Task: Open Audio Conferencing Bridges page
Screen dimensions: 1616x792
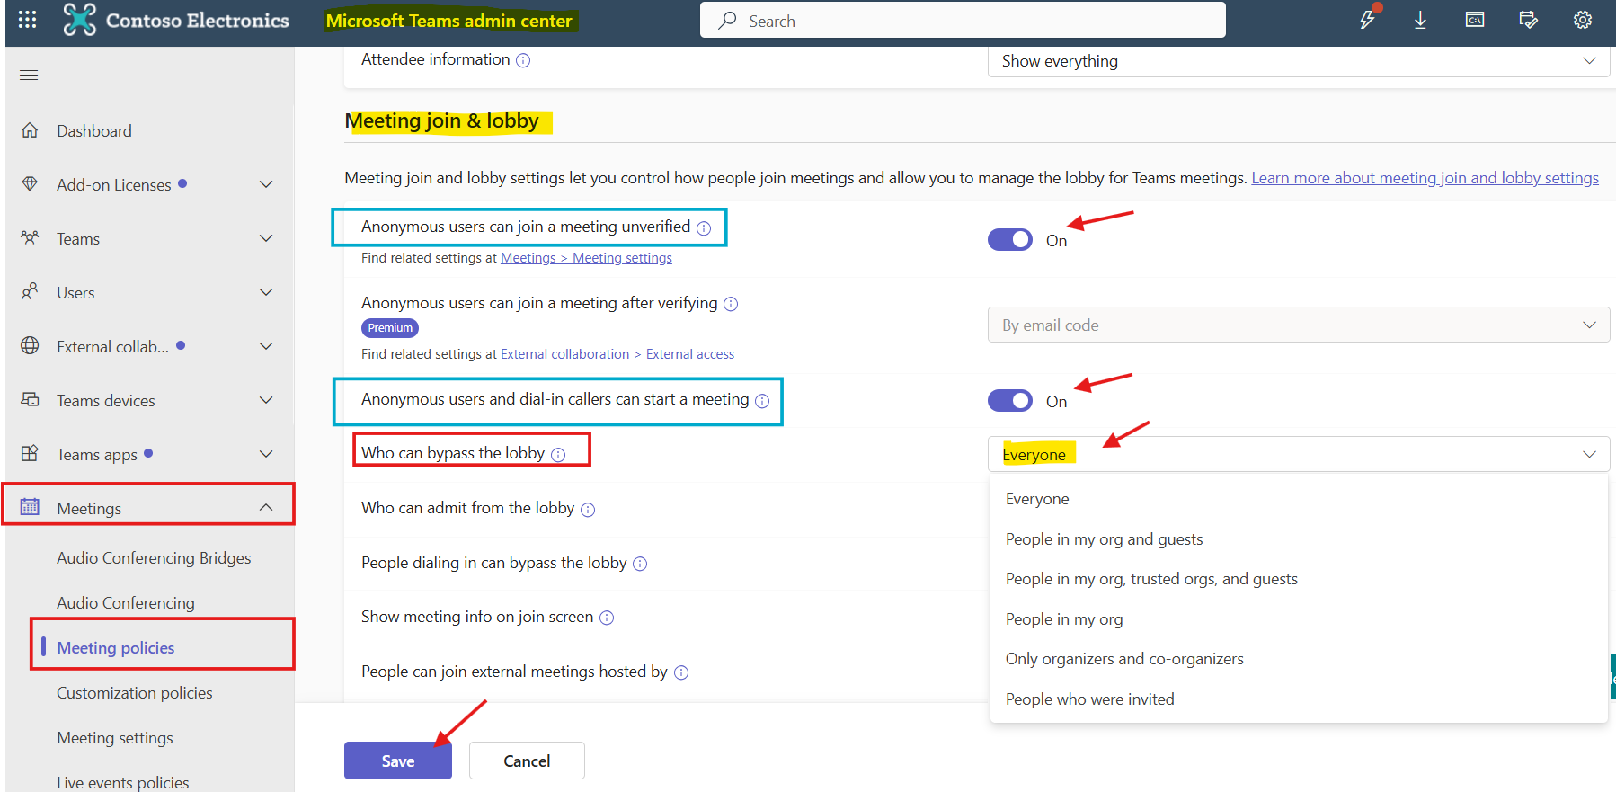Action: click(x=154, y=558)
